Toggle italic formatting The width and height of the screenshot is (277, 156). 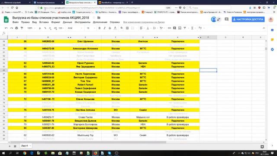105,28
